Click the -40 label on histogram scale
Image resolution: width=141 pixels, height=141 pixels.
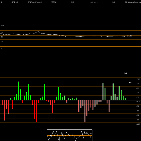click(138, 111)
